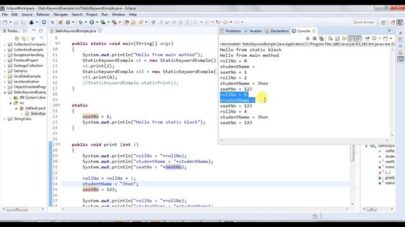Click the Open Console icon
Screen dimensions: 405x227
point(385,38)
